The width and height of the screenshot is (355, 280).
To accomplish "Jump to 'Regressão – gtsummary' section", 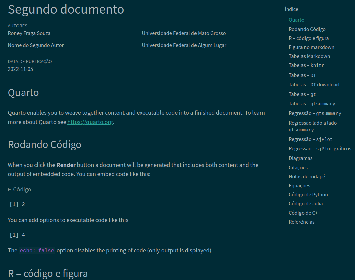I will point(315,113).
